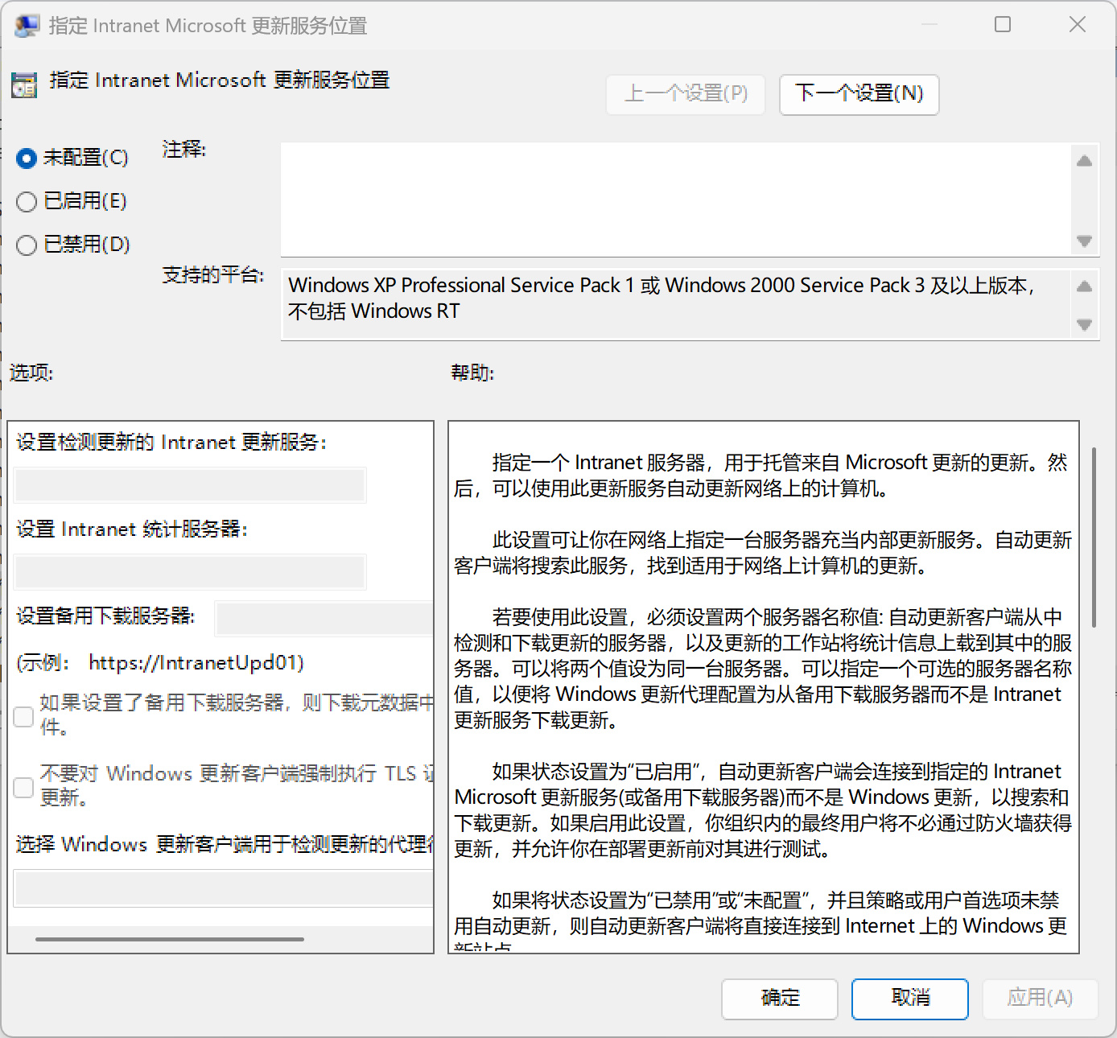Click the 应用(A) button
The image size is (1117, 1038).
[x=1040, y=999]
